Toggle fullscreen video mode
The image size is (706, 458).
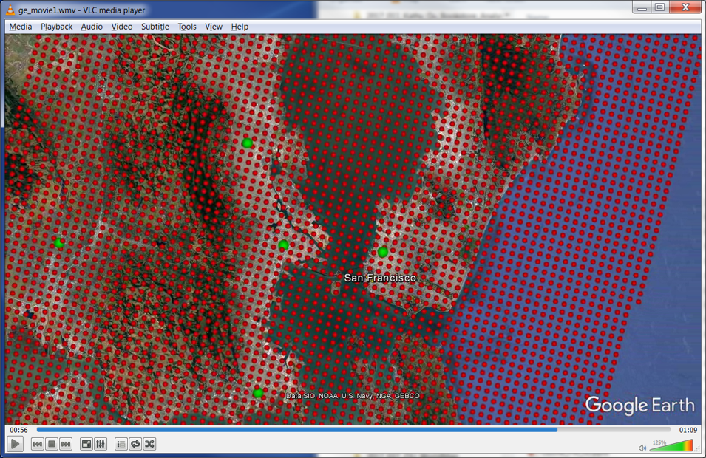86,444
